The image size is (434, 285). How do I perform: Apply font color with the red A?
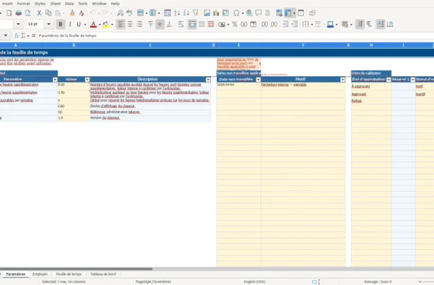click(94, 24)
